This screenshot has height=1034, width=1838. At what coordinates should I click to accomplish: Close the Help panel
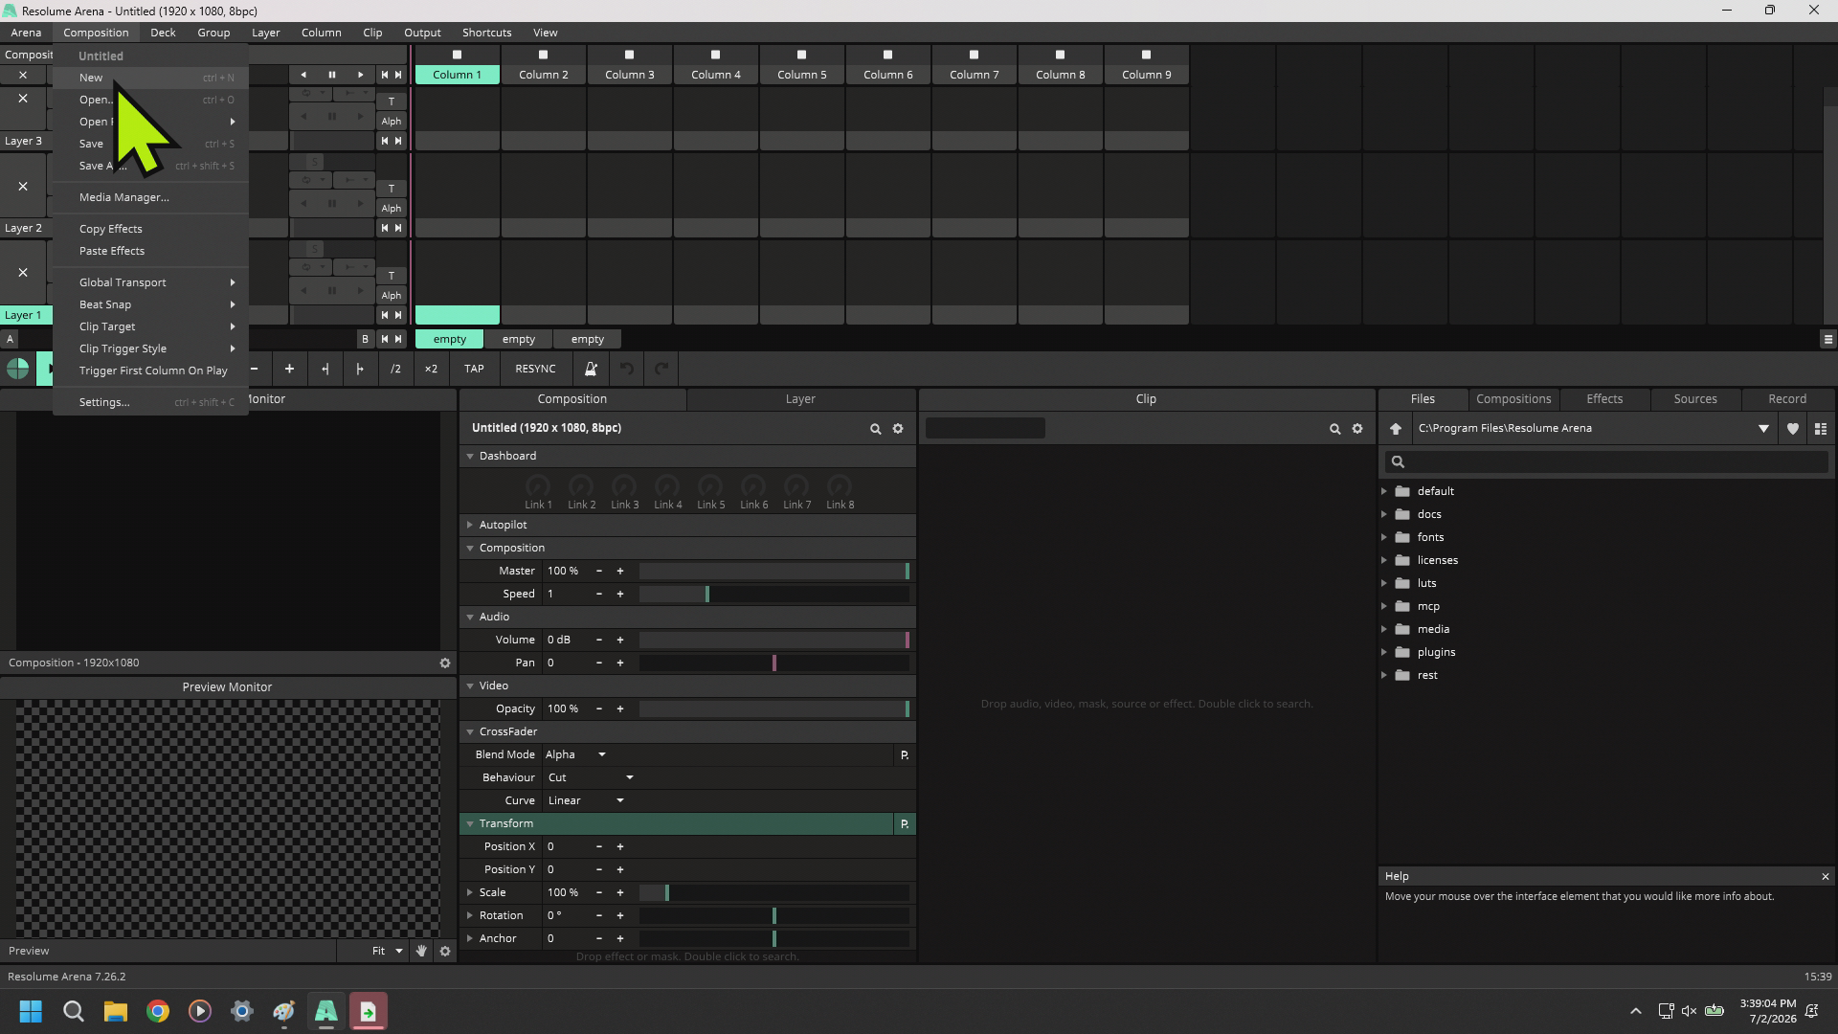coord(1826,876)
